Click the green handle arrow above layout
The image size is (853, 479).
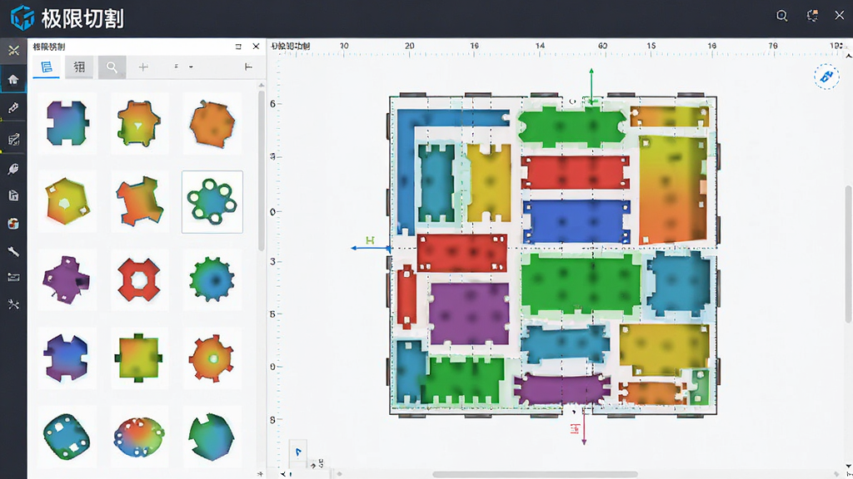[x=591, y=86]
